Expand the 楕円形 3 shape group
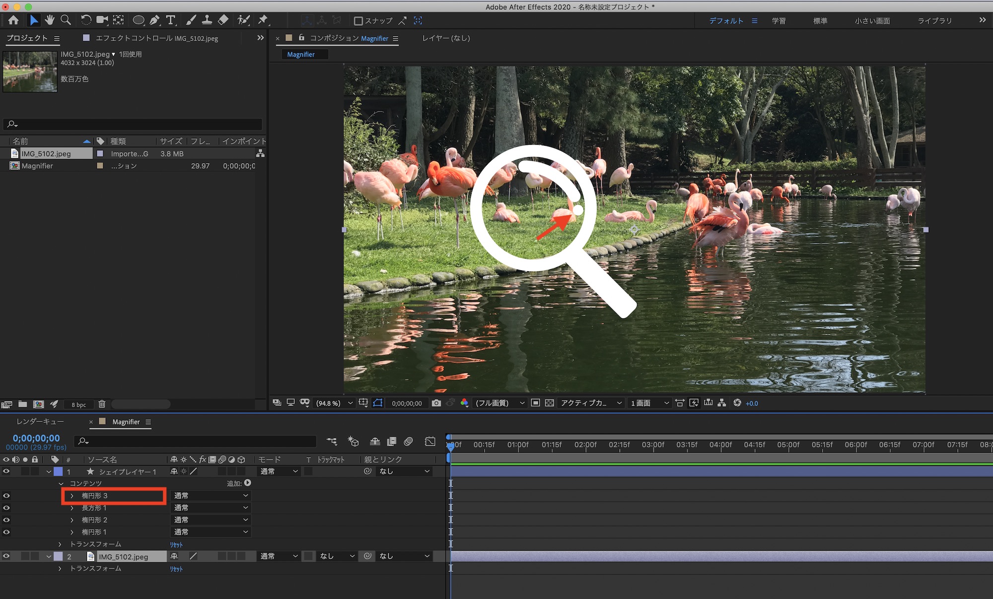Screen dimensions: 993x599 (72, 496)
